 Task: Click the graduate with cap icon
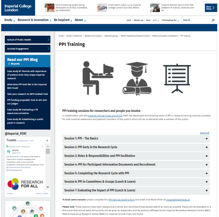(137, 78)
